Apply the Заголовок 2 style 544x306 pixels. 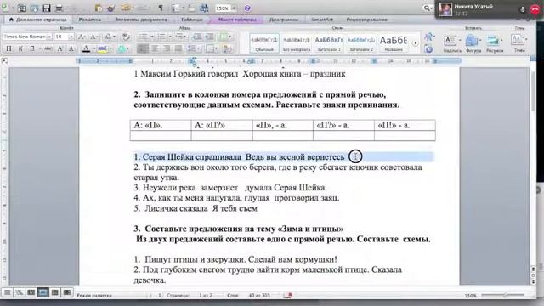[360, 43]
